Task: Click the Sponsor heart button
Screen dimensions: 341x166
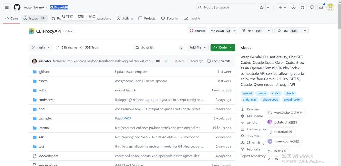Action: [x=197, y=31]
